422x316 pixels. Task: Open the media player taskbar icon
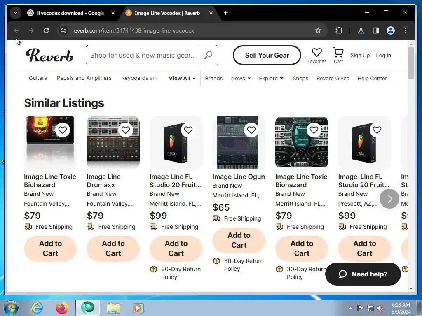pos(138,308)
